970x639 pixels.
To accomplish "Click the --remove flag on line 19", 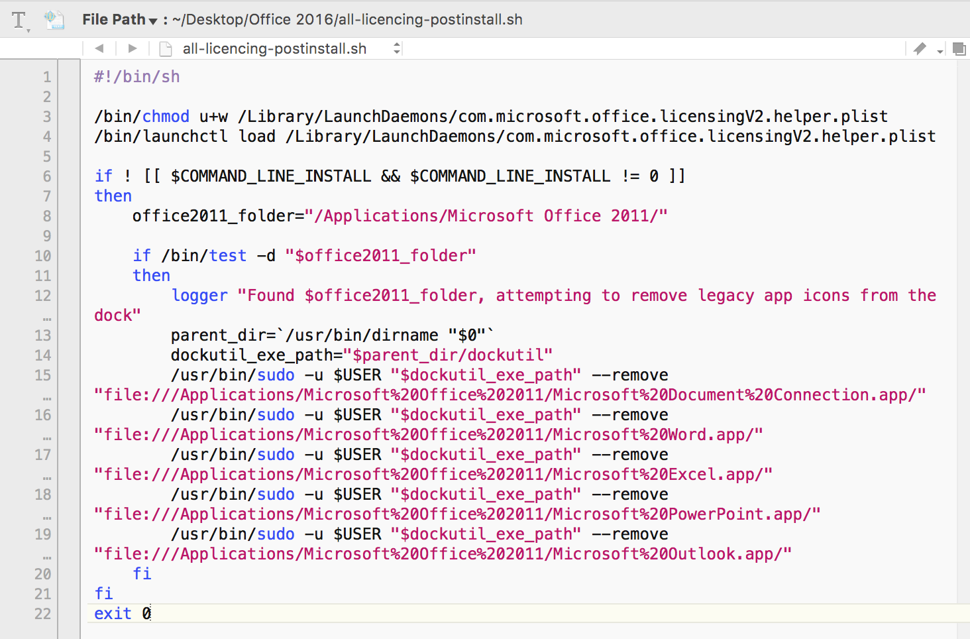I will pos(630,534).
